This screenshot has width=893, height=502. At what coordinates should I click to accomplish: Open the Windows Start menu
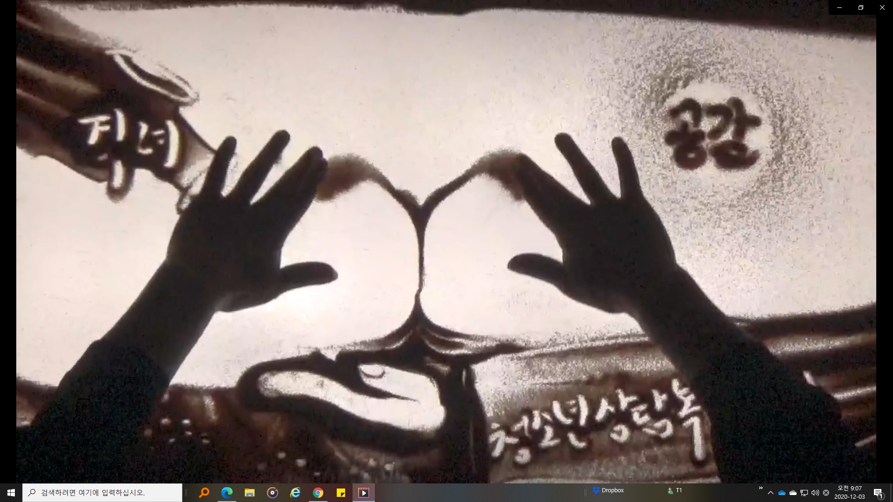tap(11, 493)
